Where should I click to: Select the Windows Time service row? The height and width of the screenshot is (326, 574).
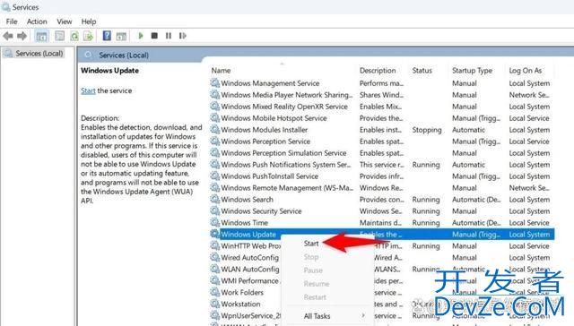coord(382,223)
